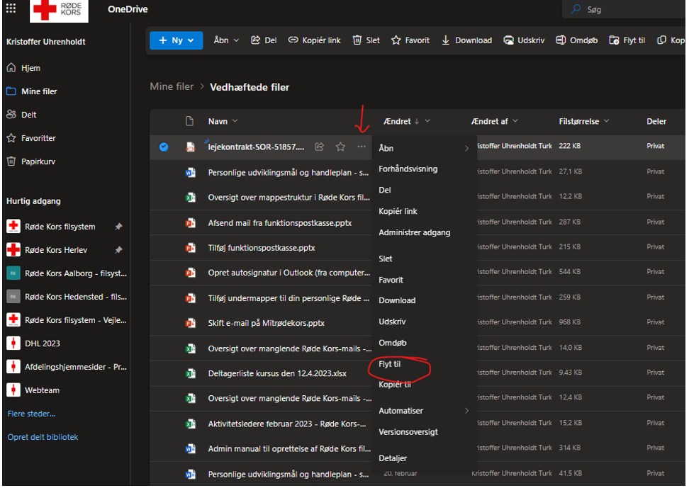Click Excel icon of Aktivitetsledere februar 2023
Viewport: 689px width, 488px height.
pyautogui.click(x=190, y=424)
